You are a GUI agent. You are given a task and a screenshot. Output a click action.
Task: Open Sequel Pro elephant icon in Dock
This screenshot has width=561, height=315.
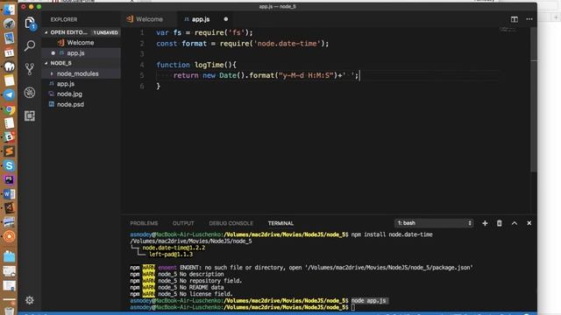pyautogui.click(x=10, y=66)
